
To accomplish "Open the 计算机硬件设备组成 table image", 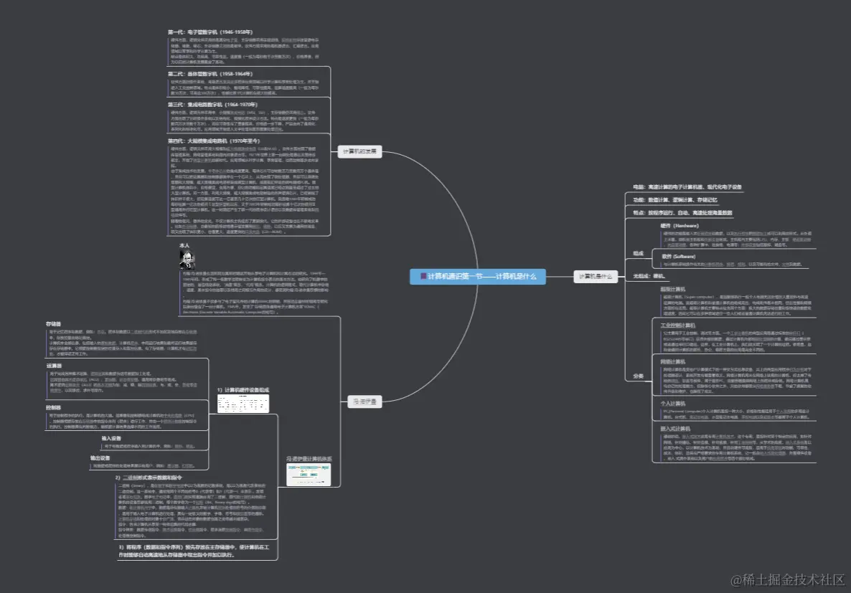I will coord(243,403).
